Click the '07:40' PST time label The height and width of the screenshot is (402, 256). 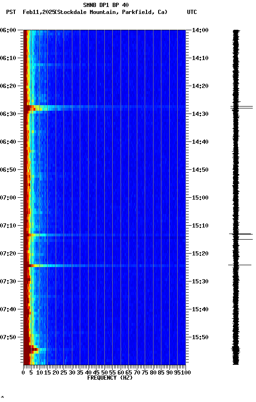tap(8, 310)
